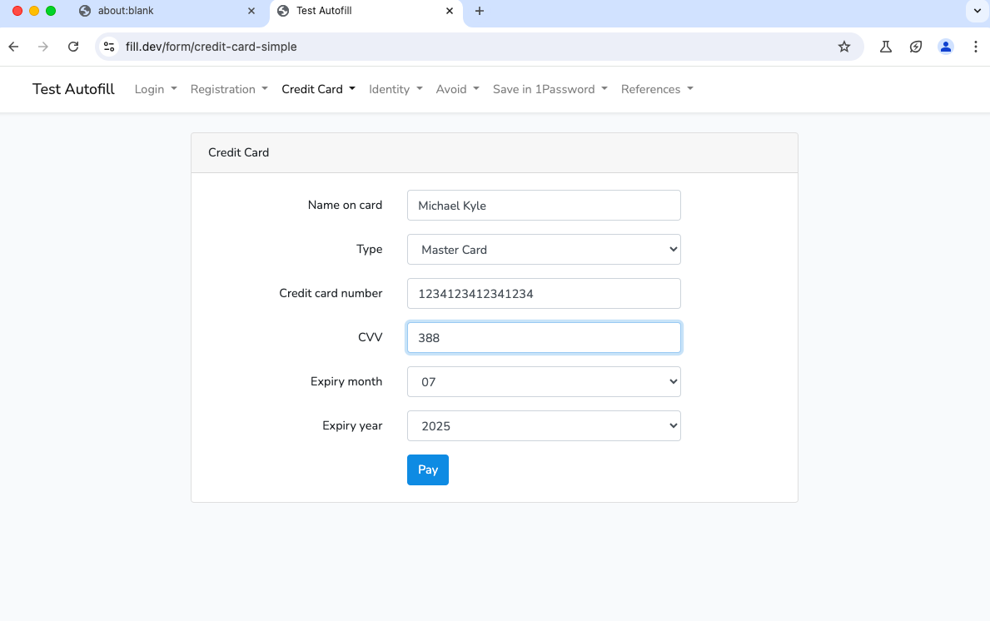
Task: Click the Credit Card panel heading
Action: pos(239,152)
